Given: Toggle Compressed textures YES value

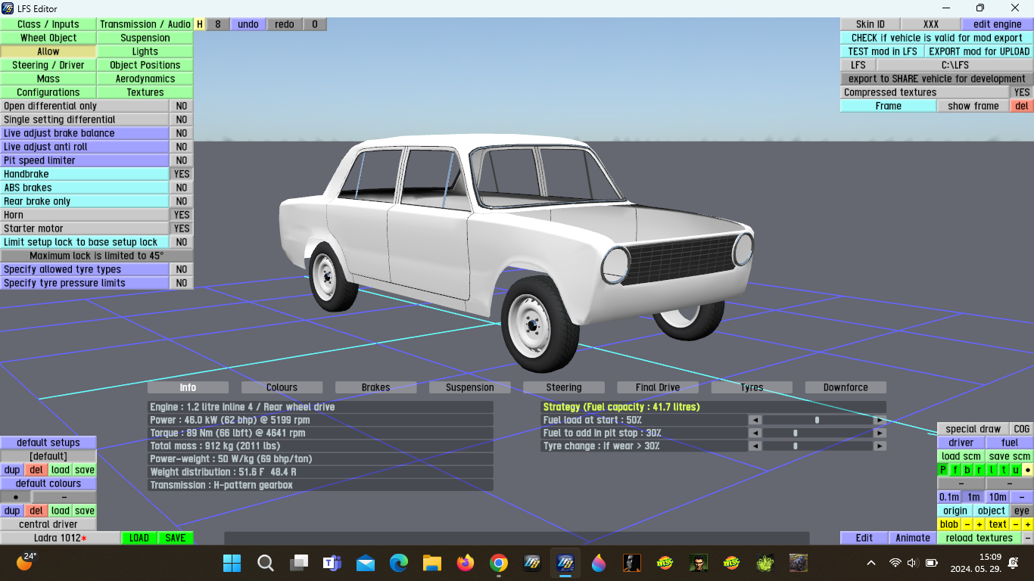Looking at the screenshot, I should click(1022, 92).
